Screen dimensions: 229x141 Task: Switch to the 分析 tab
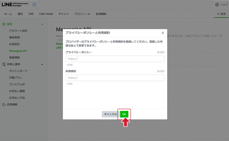31,14
